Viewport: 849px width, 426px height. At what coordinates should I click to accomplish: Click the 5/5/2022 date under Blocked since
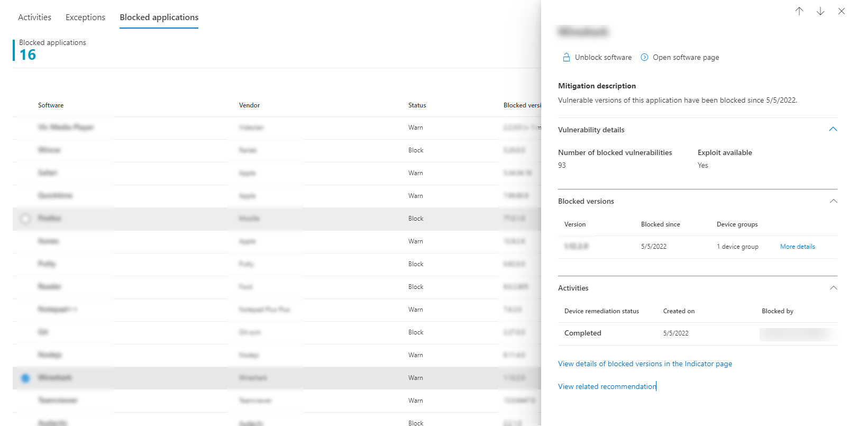pyautogui.click(x=654, y=247)
